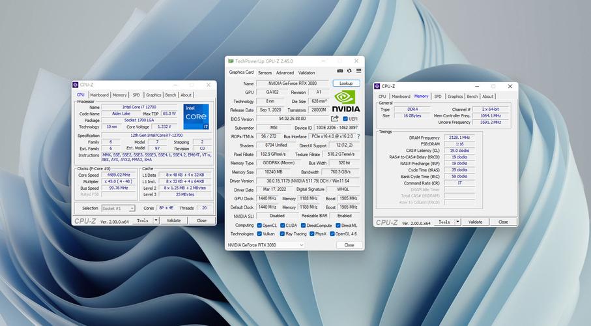
Task: Click the NVIDIA logo in GPU-Z
Action: tap(345, 101)
